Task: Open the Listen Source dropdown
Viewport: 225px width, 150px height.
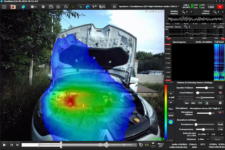Action: [x=218, y=12]
